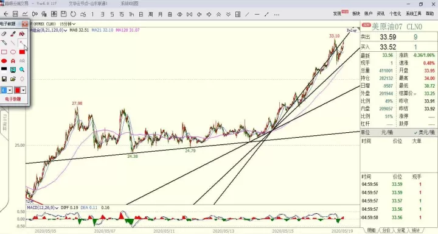Screen dimensions: 438x234
Task: Show the candlestick K-line chart icon
Action: point(35,14)
